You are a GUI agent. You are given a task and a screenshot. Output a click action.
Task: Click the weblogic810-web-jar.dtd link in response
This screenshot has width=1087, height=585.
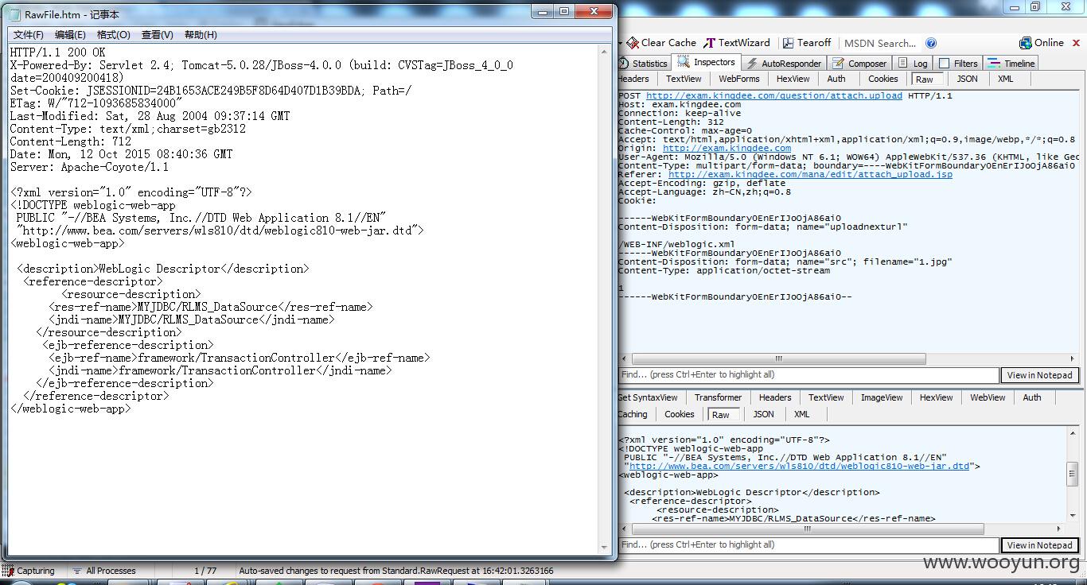point(799,466)
